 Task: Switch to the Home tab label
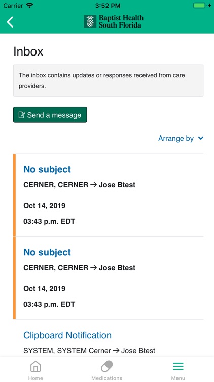35,378
